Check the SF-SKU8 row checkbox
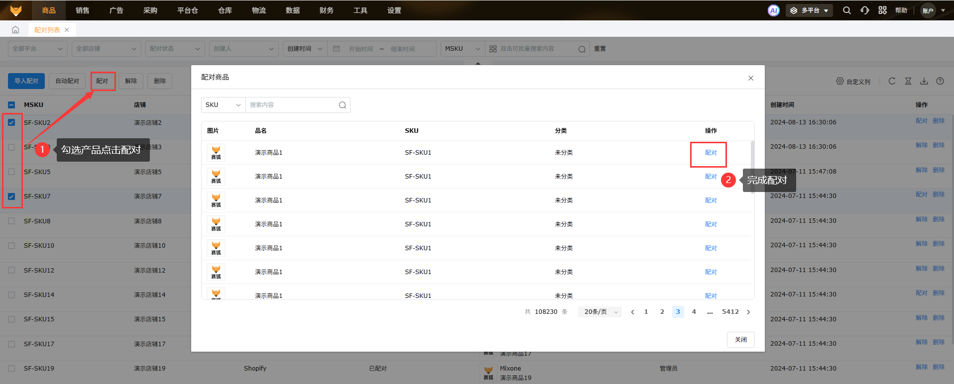The image size is (954, 384). [11, 221]
